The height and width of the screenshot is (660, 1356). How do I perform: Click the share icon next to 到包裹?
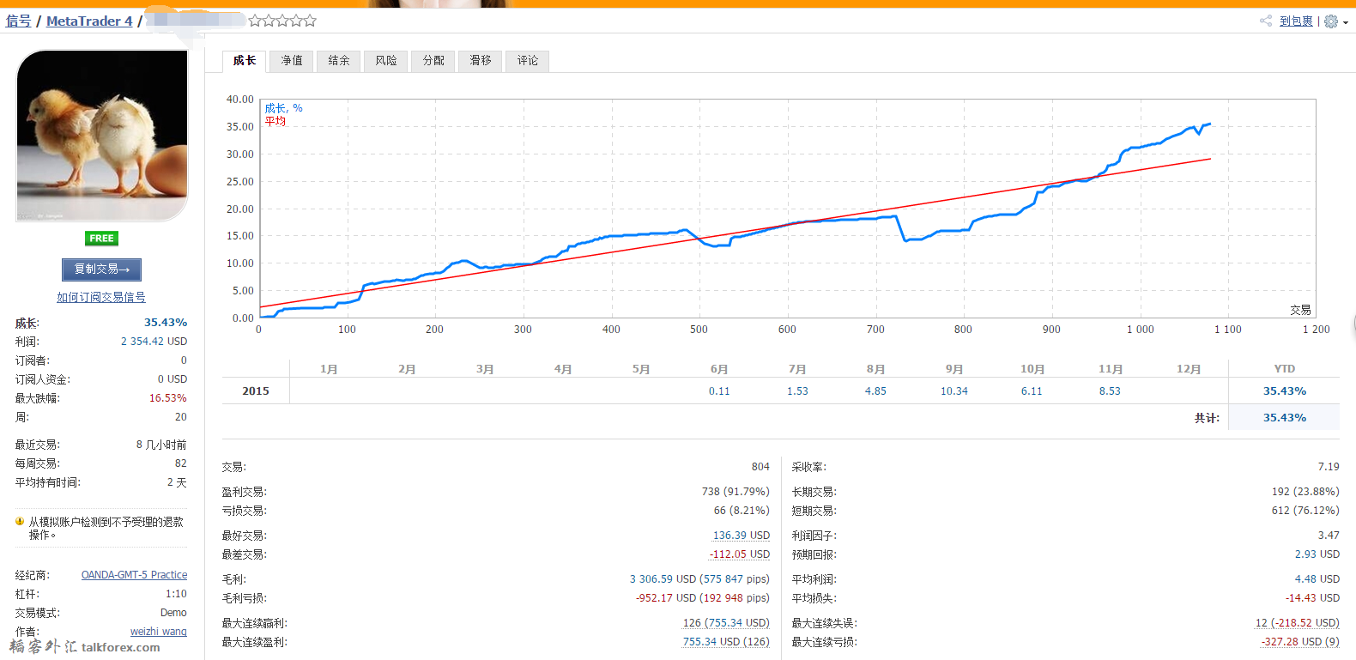pos(1265,21)
